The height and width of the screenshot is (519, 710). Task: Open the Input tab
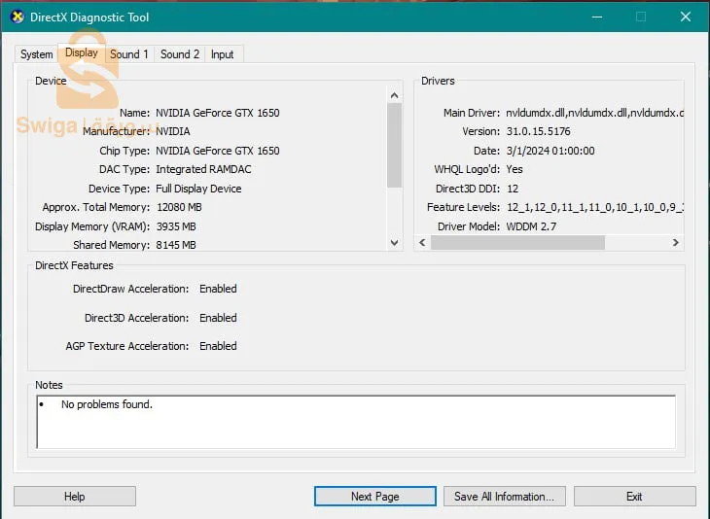pos(223,54)
